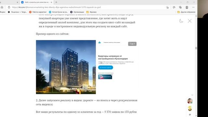208x117 pixels.
Task: Open the user avatar chat bubble
Action: (x=190, y=101)
